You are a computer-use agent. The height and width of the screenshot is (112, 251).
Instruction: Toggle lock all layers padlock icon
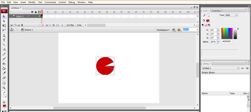36,12
